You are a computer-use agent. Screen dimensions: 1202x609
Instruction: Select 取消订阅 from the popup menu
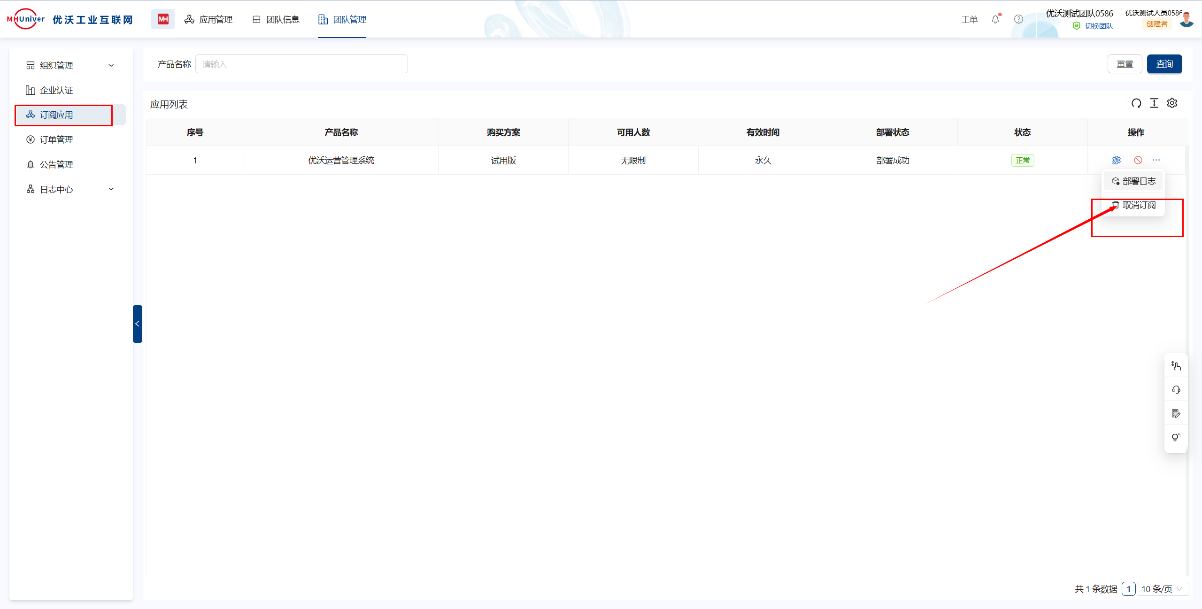(x=1139, y=205)
